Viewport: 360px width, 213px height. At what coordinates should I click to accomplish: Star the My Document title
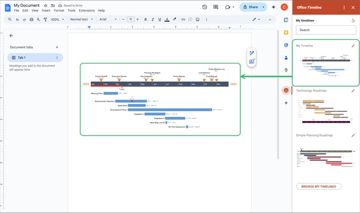tap(46, 5)
